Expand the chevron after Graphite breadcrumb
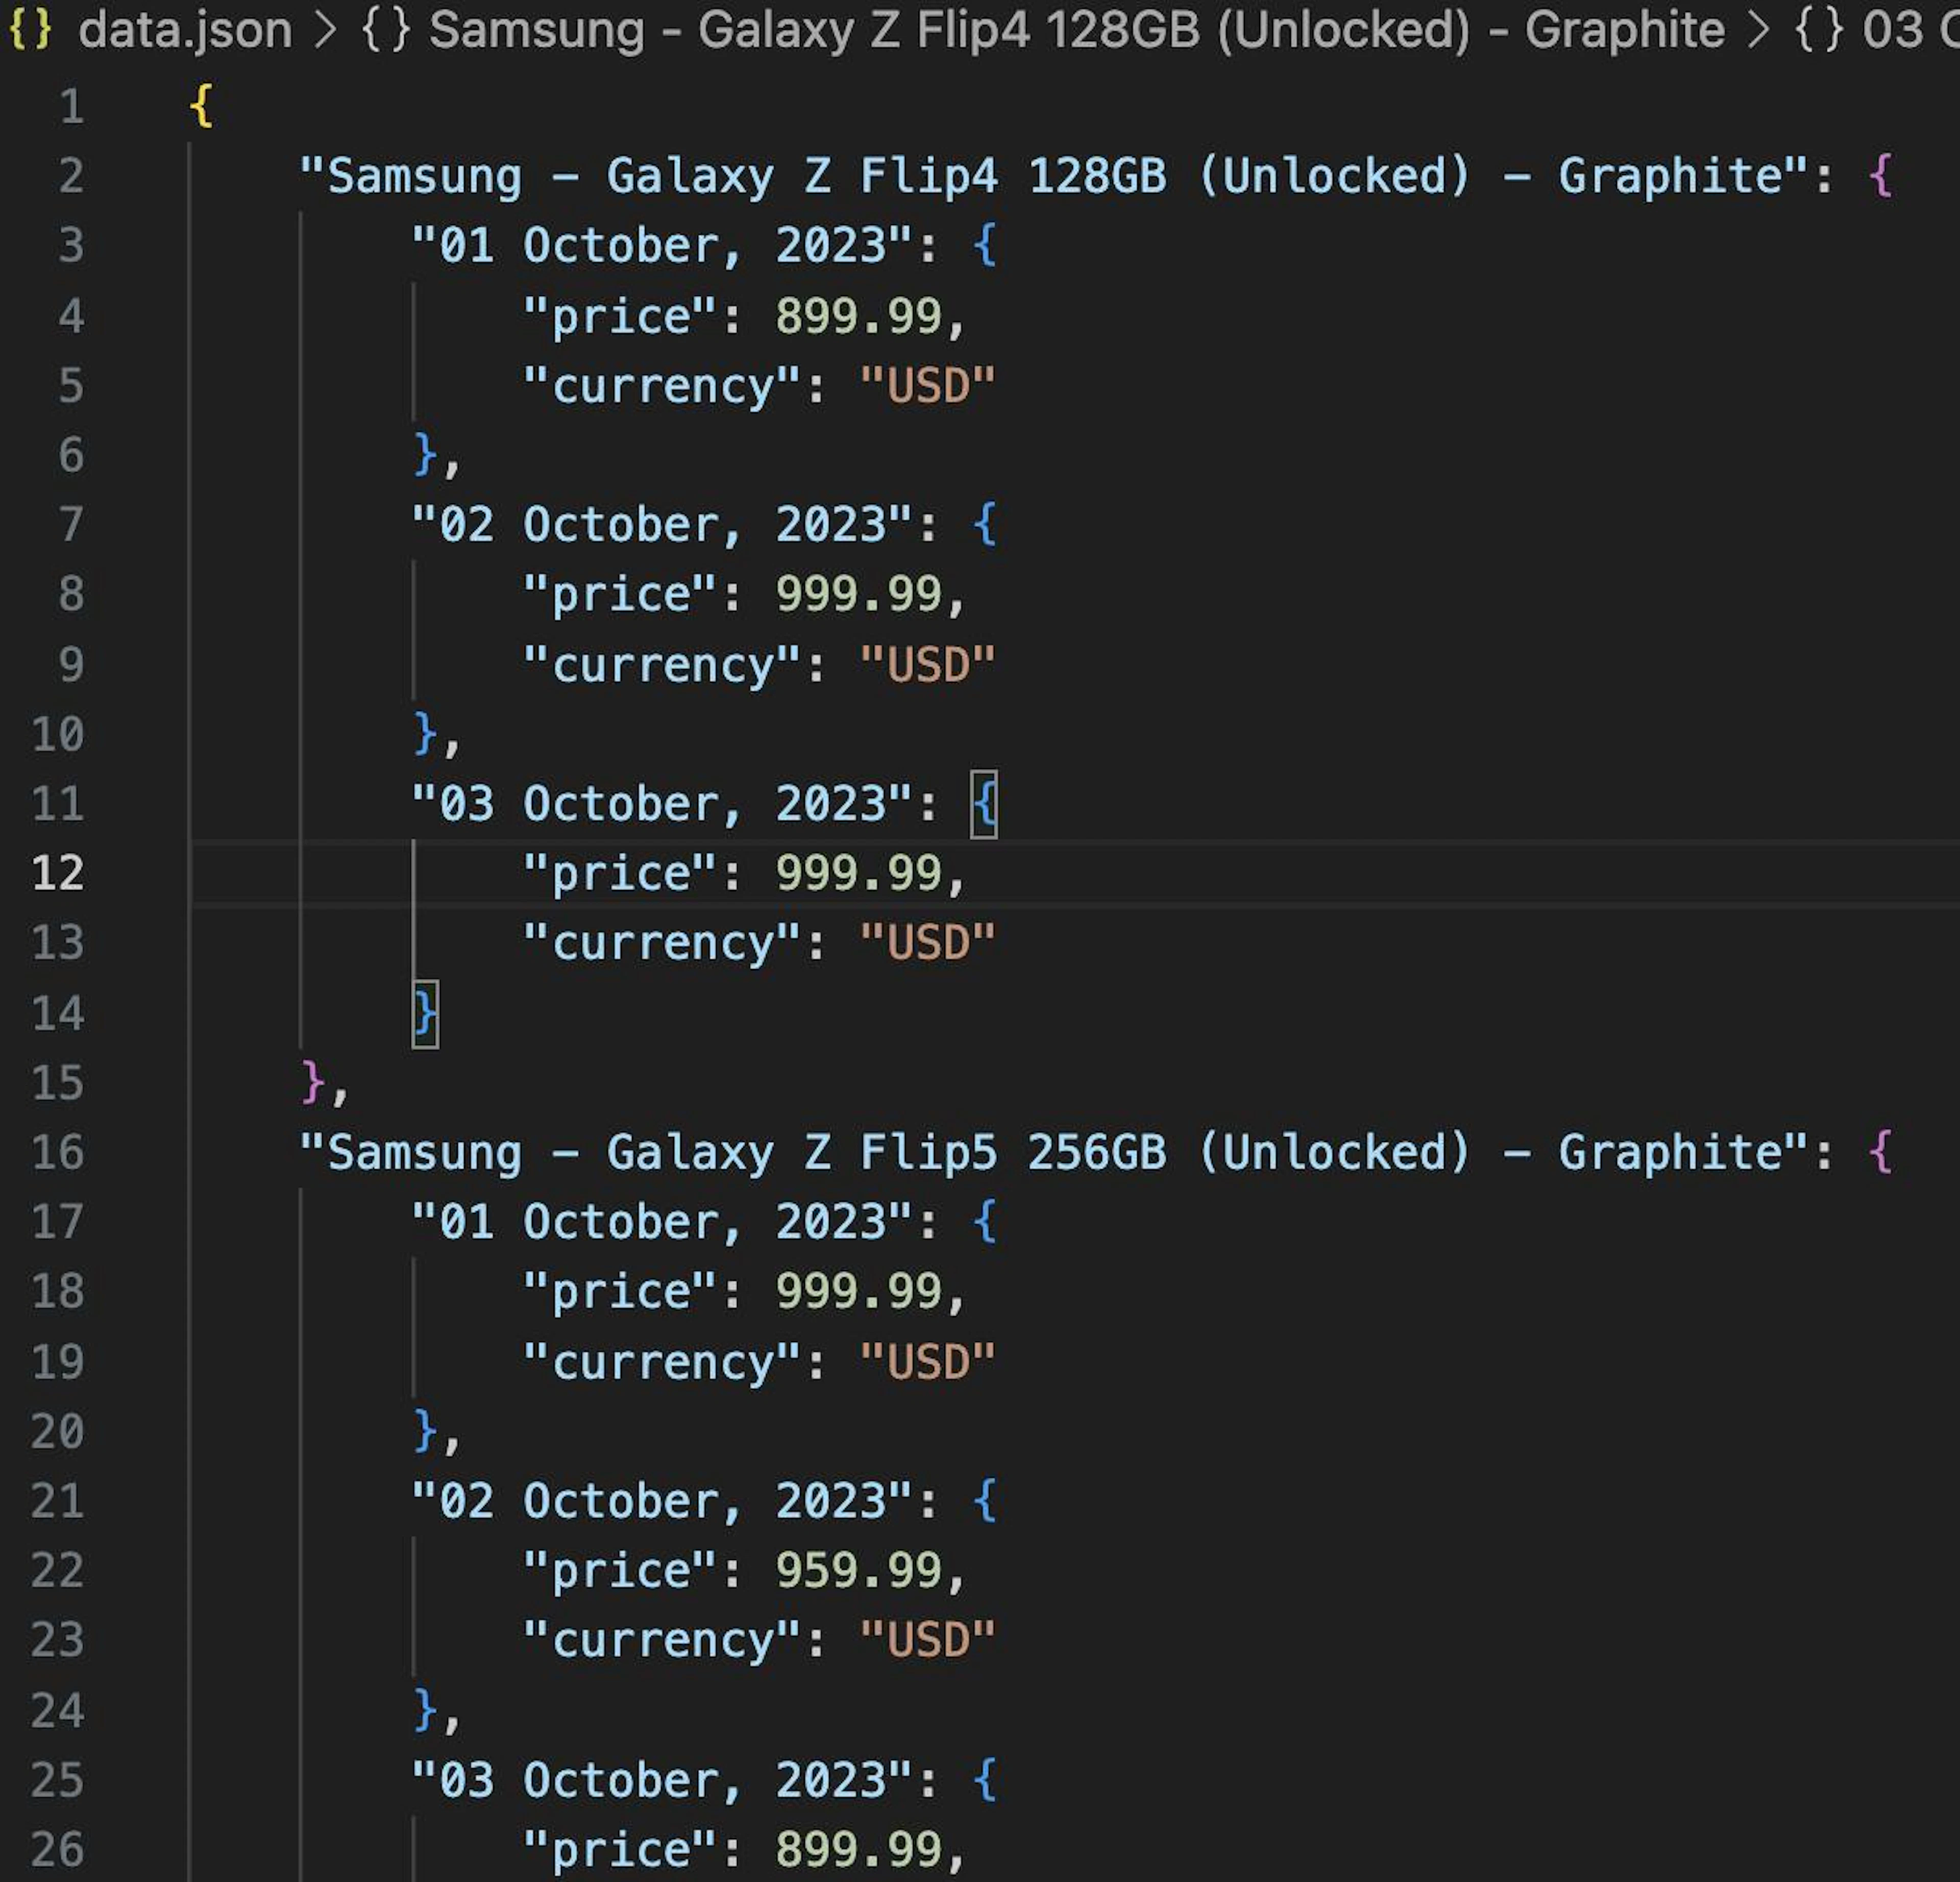 pyautogui.click(x=1760, y=30)
